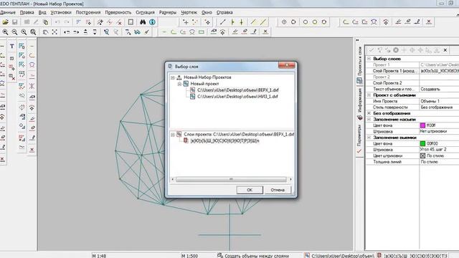Click the М 1:500 scale in status bar

pyautogui.click(x=189, y=256)
